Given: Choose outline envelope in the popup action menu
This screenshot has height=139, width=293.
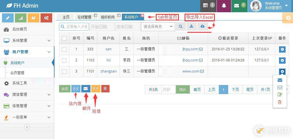Looking at the screenshot, I should click(280, 88).
